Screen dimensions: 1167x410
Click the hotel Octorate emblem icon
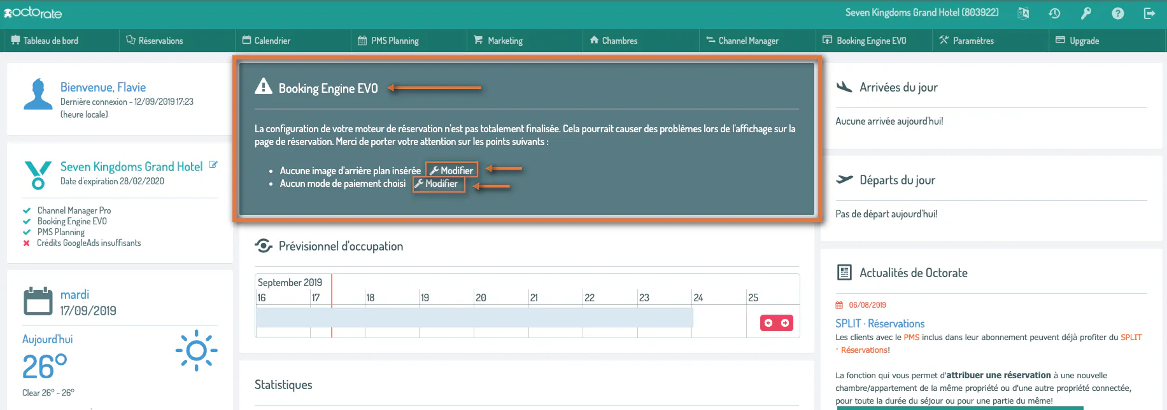tap(38, 175)
